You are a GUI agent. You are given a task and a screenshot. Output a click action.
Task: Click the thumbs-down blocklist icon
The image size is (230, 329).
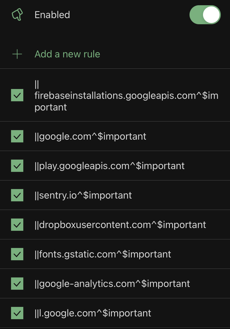pyautogui.click(x=17, y=15)
